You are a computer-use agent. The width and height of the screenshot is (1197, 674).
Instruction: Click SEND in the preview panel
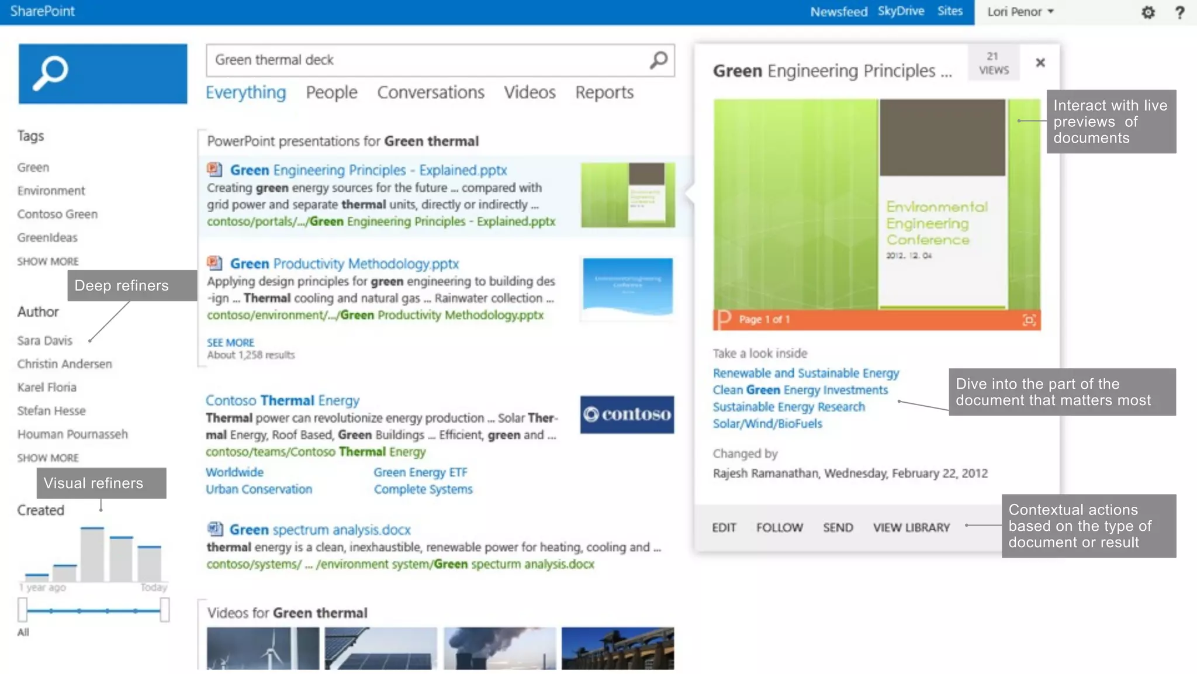pos(838,528)
